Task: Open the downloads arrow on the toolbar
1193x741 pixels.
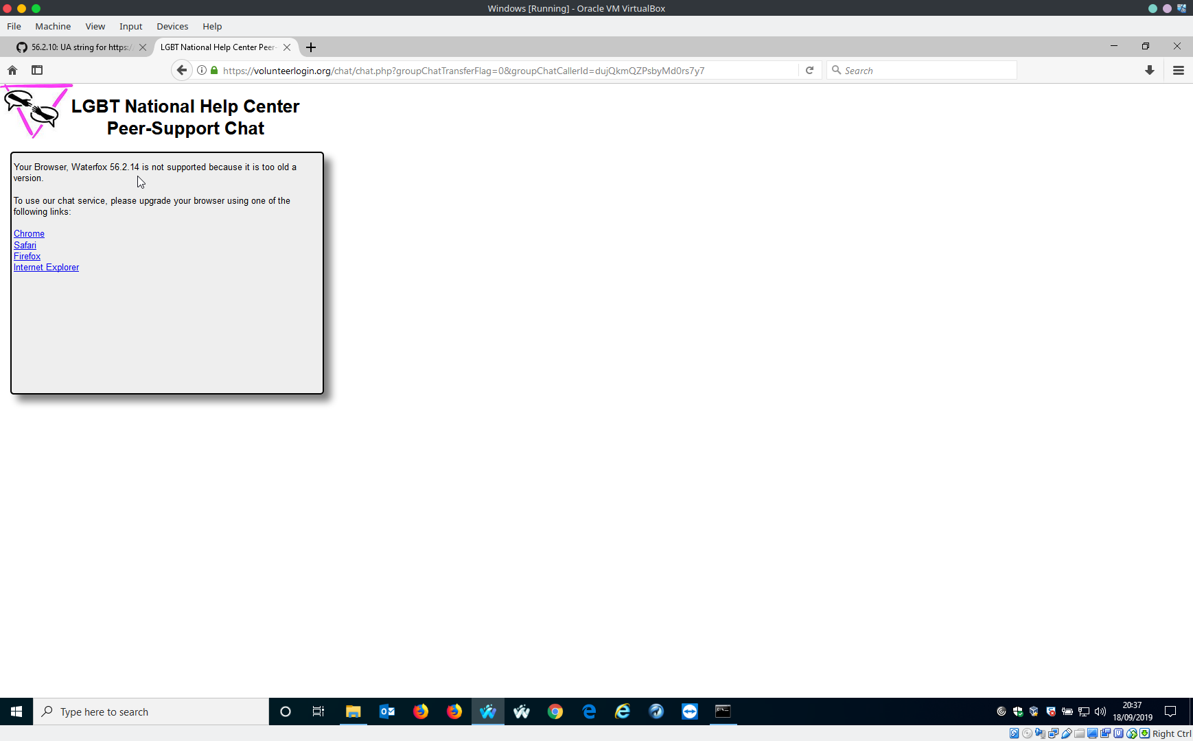Action: (x=1149, y=70)
